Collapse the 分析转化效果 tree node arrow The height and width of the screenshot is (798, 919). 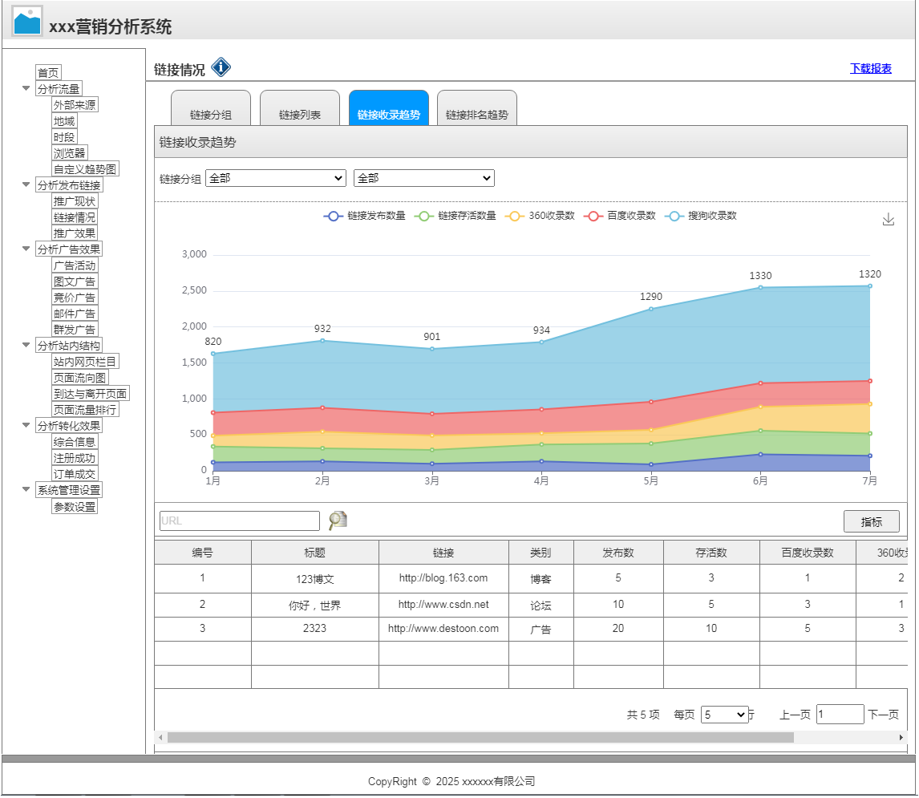tap(26, 425)
